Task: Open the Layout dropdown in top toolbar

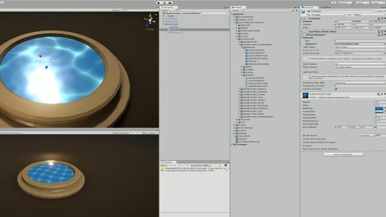Action: [x=378, y=2]
